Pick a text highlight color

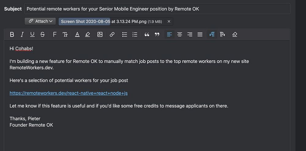click(x=88, y=35)
